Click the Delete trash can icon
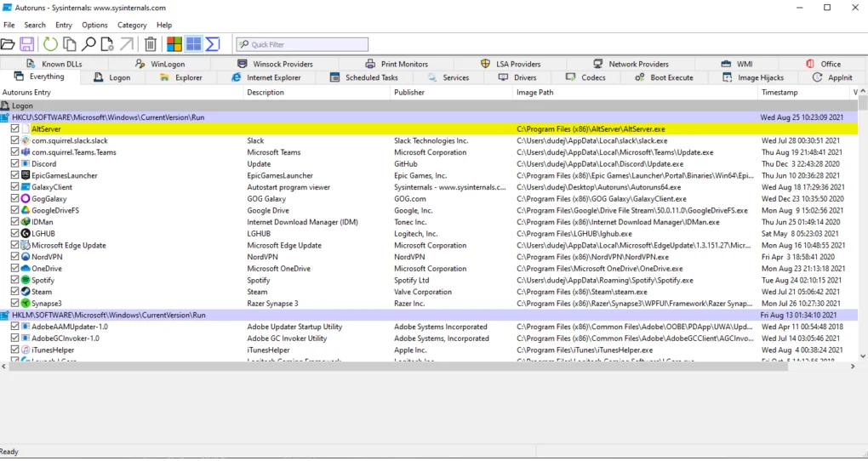This screenshot has width=868, height=461. tap(151, 44)
